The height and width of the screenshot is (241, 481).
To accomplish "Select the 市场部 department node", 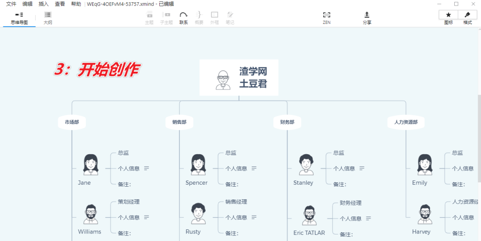I will pyautogui.click(x=72, y=122).
